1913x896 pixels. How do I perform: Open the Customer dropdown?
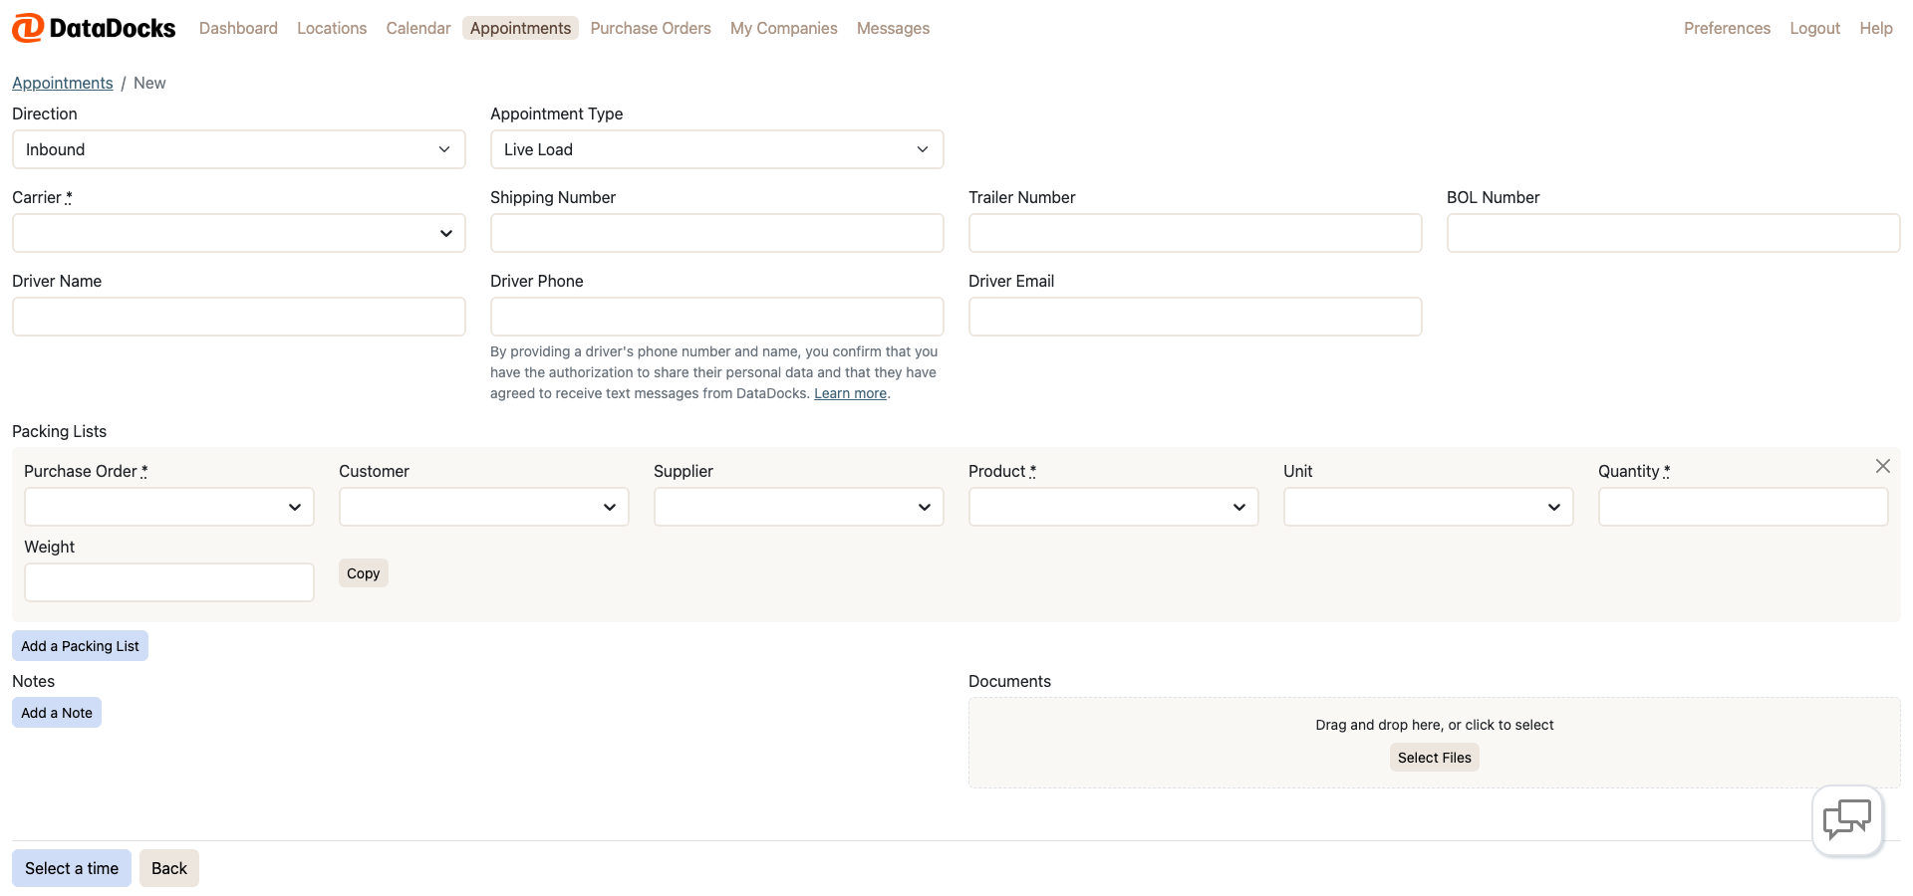pos(484,507)
